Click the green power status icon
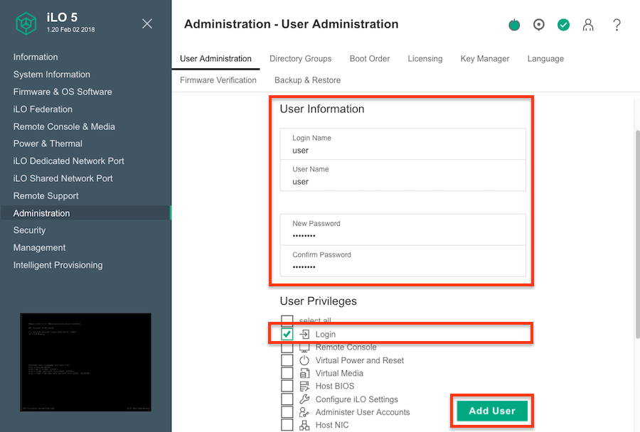 (x=514, y=25)
